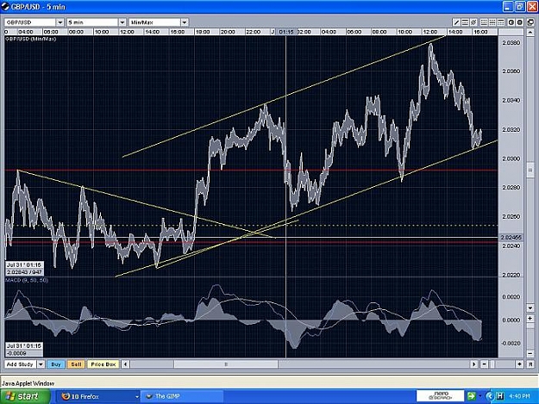
Task: Select the trend line drawing tool
Action: tap(456, 22)
